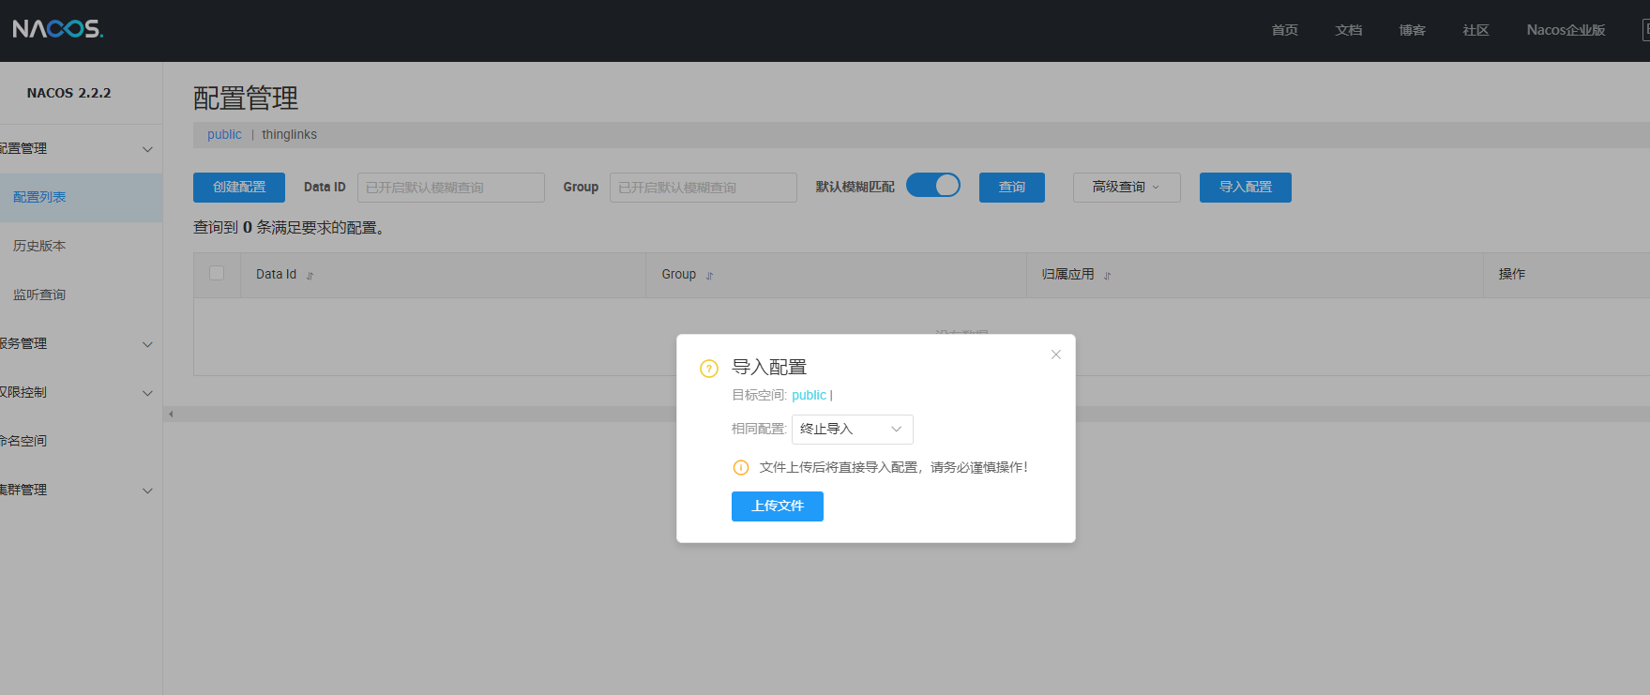Sort by Data Id column
This screenshot has width=1650, height=695.
310,276
